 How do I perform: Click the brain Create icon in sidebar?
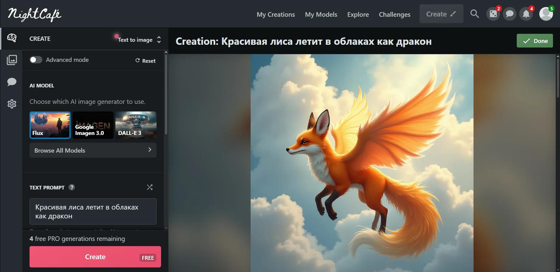[12, 38]
